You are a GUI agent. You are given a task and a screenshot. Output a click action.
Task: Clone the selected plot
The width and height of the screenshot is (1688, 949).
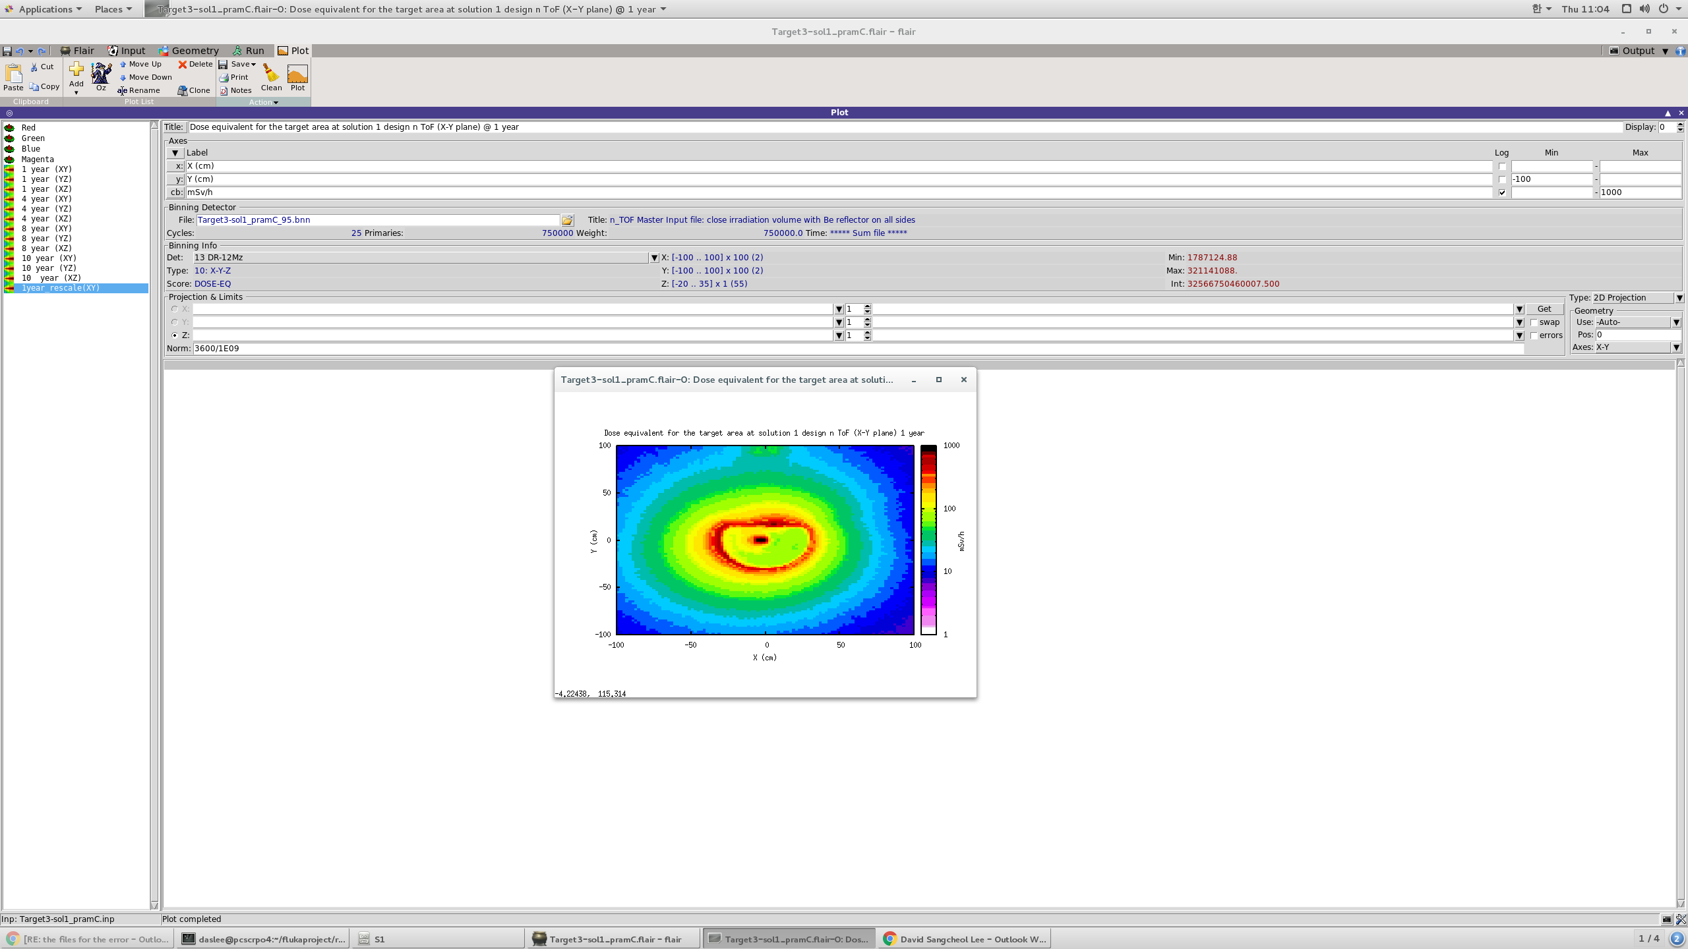(x=194, y=90)
